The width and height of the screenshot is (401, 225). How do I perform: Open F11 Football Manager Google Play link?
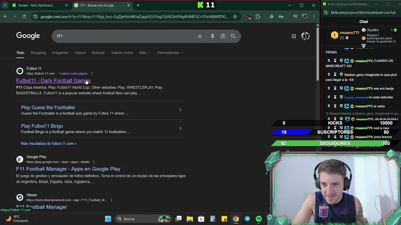(x=68, y=169)
